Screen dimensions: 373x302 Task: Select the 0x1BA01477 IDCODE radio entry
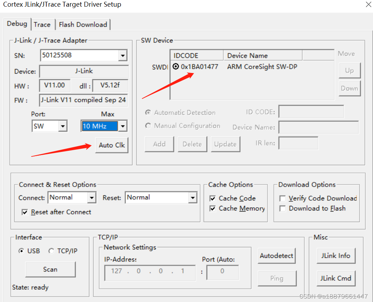(176, 67)
